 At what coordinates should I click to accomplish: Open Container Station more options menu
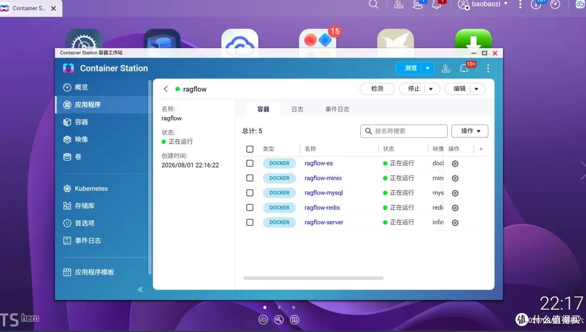[x=488, y=68]
